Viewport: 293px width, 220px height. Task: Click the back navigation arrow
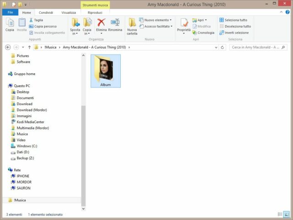coord(8,47)
